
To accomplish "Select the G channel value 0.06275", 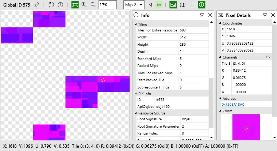I will pyautogui.click(x=239, y=78).
